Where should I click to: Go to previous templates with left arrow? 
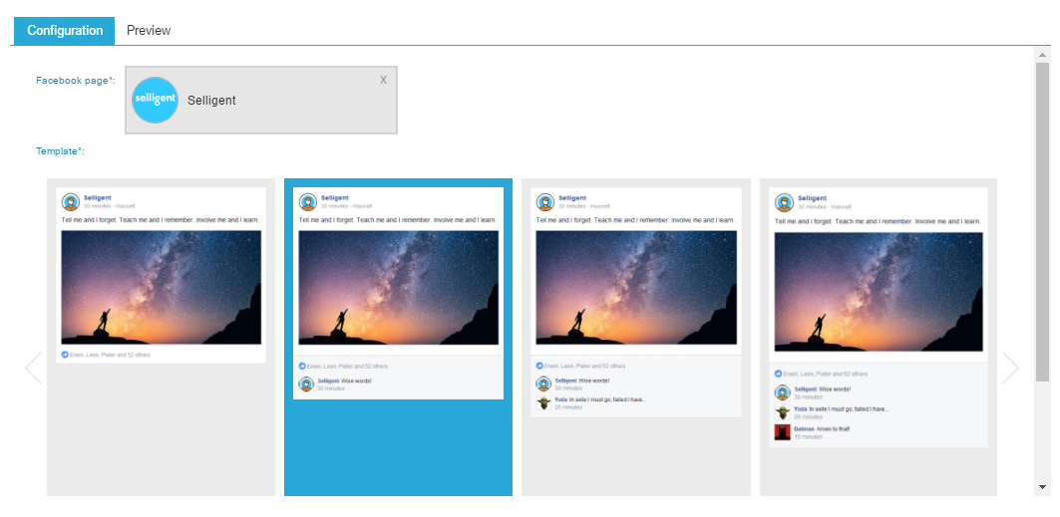click(x=33, y=368)
